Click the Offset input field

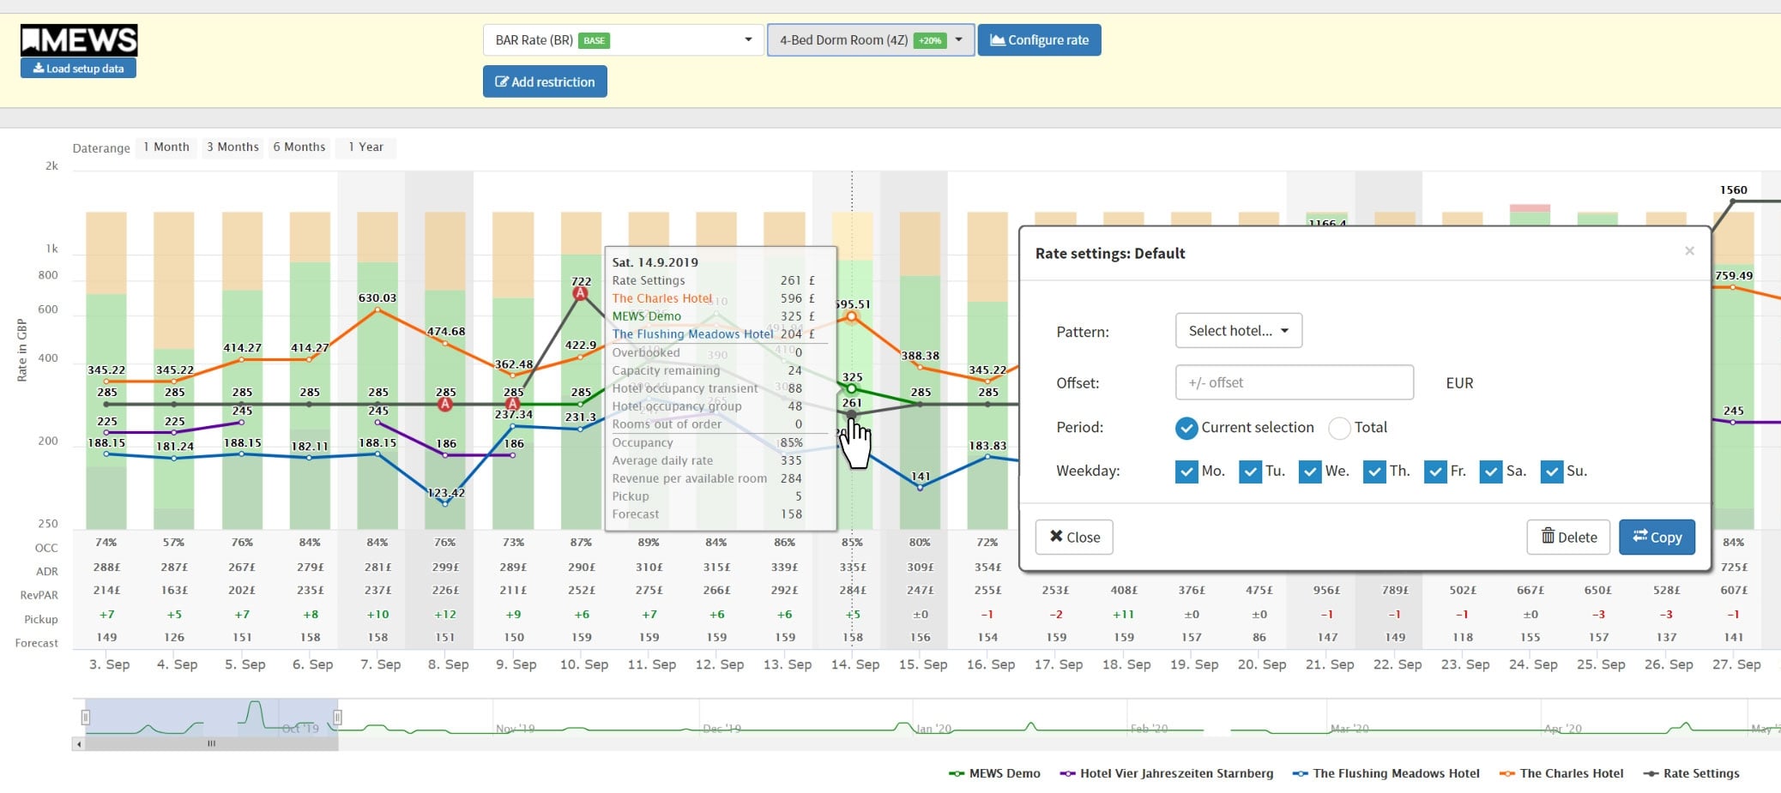[x=1294, y=383]
